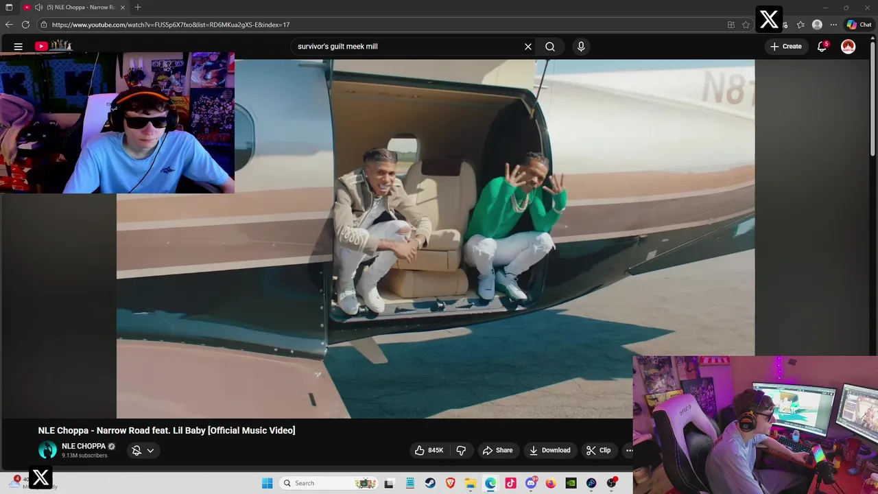Run search with the magnifier button
This screenshot has width=878, height=494.
[x=550, y=47]
